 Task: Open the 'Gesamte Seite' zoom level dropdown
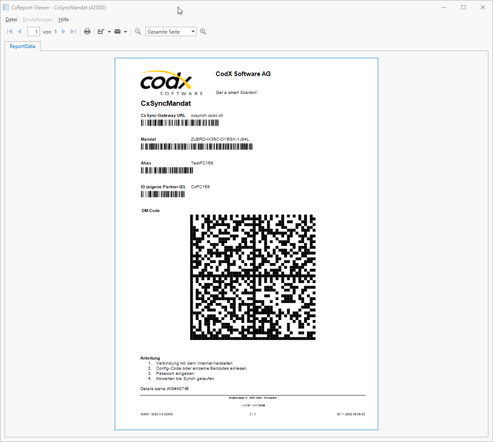click(193, 31)
